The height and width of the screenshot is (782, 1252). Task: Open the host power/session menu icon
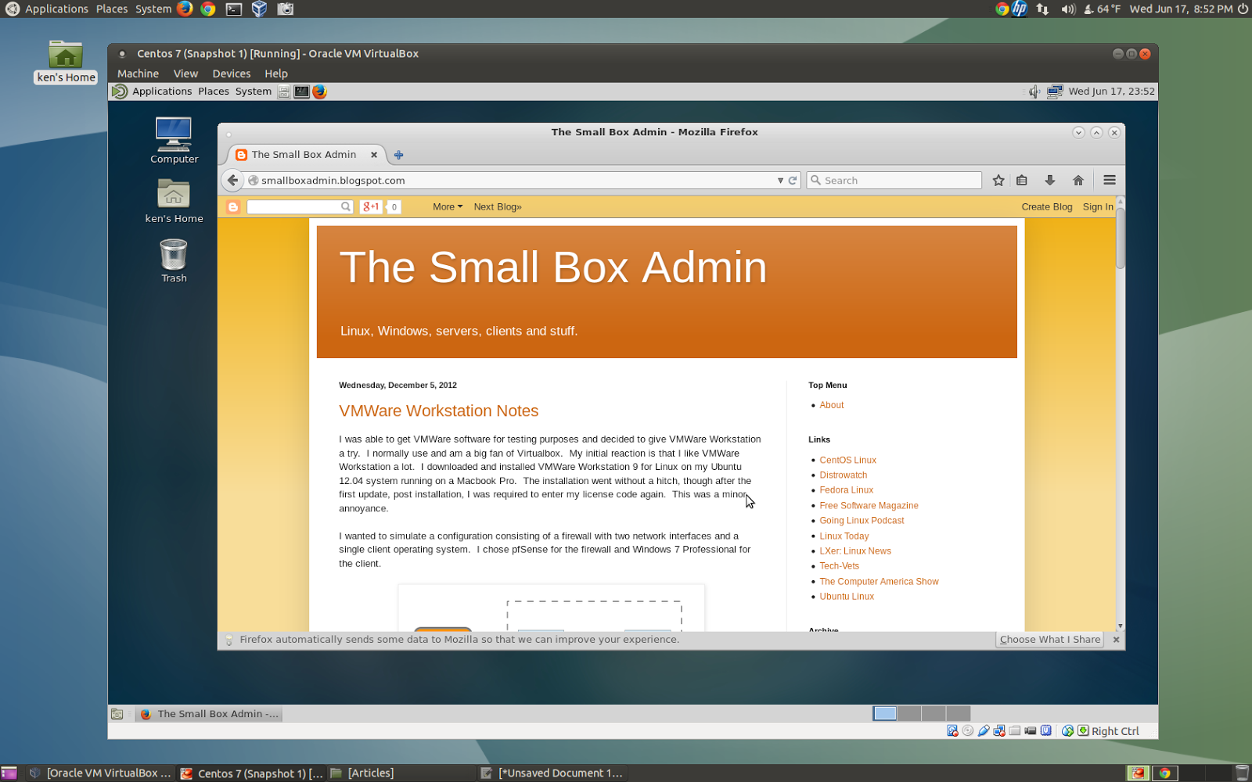(x=1243, y=9)
